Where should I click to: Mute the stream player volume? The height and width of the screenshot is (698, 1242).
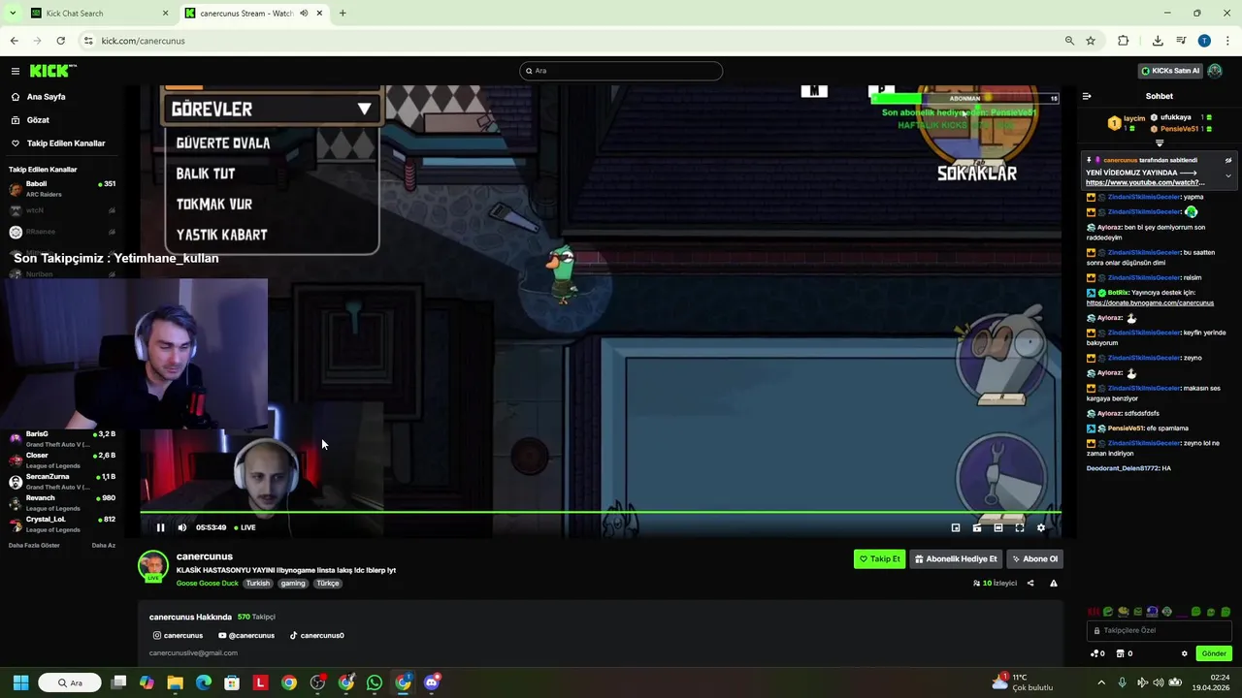tap(181, 527)
